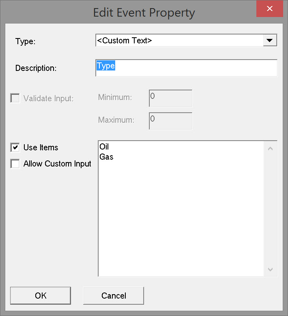Viewport: 288px width, 316px height.
Task: Click the Edit Event Property title bar
Action: pos(144,12)
